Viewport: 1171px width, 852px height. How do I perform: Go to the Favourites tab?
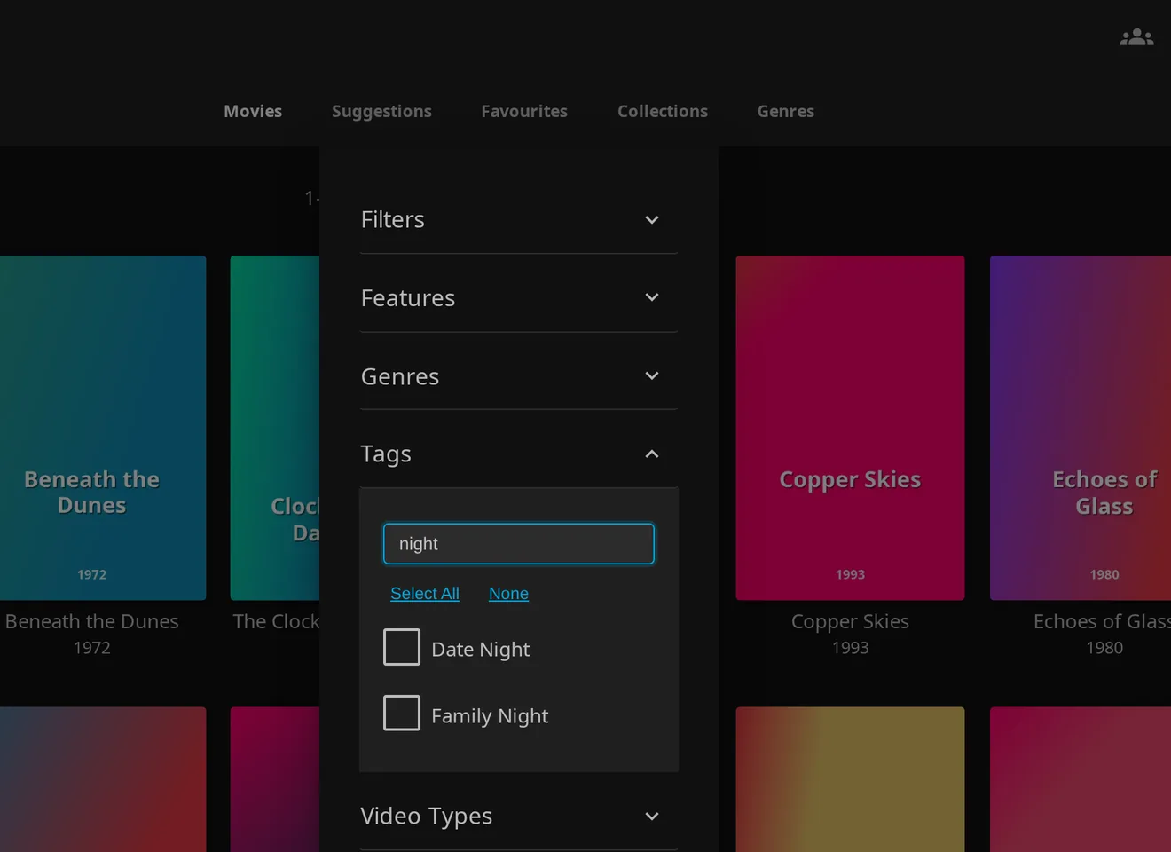click(524, 111)
